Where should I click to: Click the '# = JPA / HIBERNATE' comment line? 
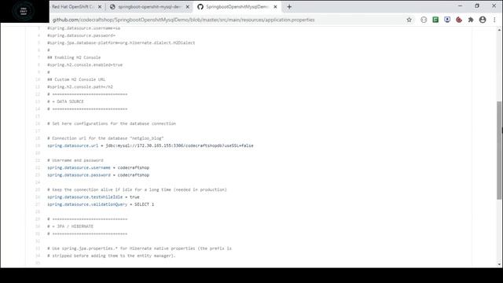pos(70,226)
